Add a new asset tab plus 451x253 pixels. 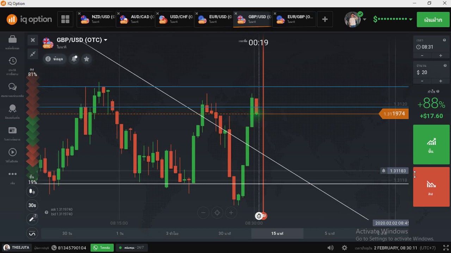coord(325,19)
